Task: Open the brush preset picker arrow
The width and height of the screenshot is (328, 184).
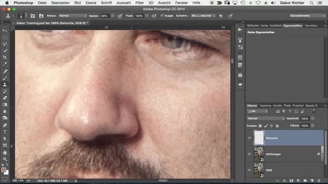Action: point(26,16)
